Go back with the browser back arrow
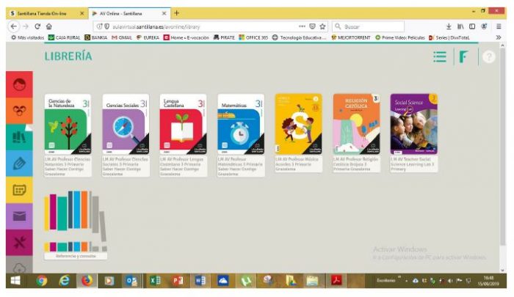Screen dimensions: 514x297 (x=13, y=26)
